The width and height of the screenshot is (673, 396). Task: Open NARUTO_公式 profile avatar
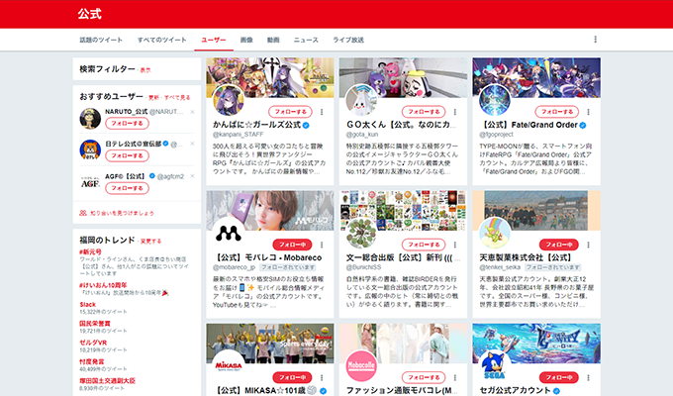[90, 119]
